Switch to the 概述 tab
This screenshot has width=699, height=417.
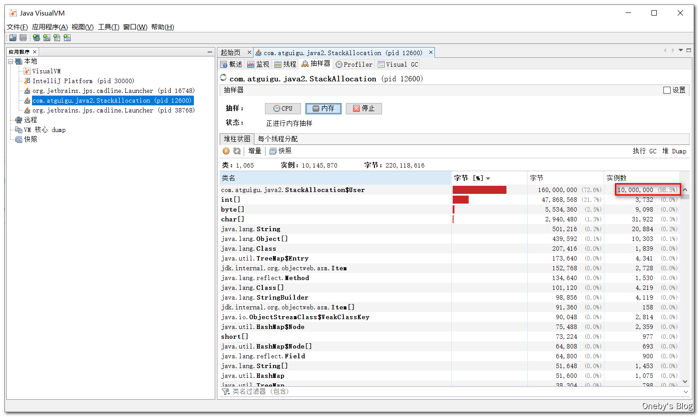click(x=231, y=64)
